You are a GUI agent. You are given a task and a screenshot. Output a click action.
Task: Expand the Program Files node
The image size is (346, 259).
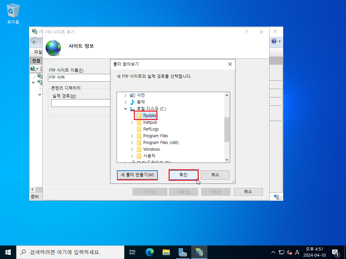click(x=132, y=136)
